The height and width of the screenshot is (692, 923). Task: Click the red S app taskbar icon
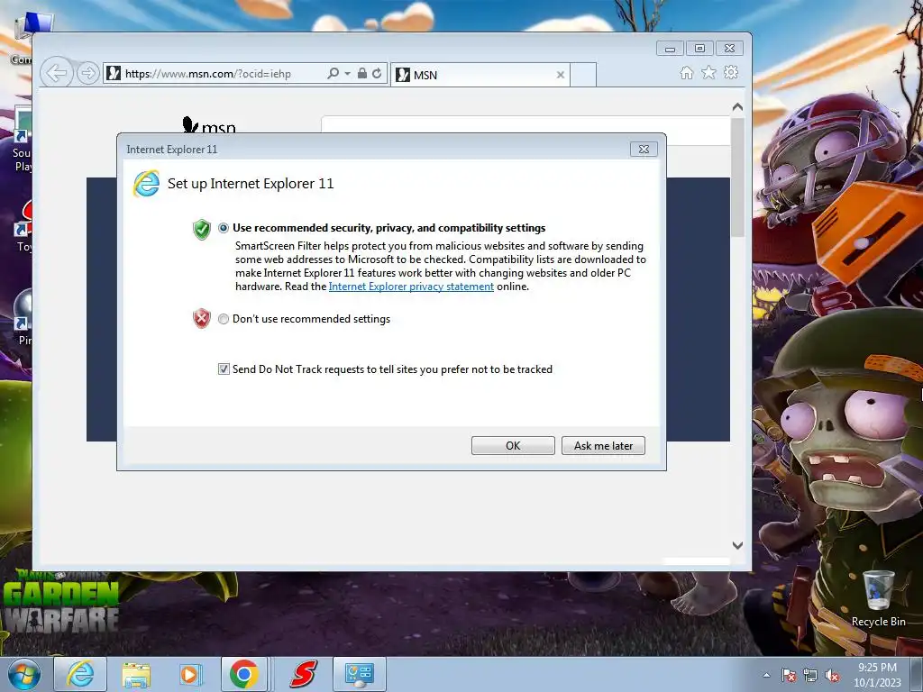[x=303, y=674]
